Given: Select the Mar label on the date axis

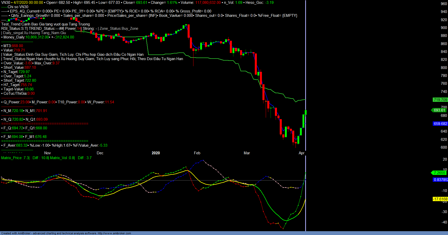Looking at the screenshot, I should (x=247, y=153).
